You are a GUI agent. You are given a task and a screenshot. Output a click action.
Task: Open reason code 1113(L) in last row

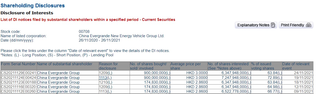[x=105, y=91]
